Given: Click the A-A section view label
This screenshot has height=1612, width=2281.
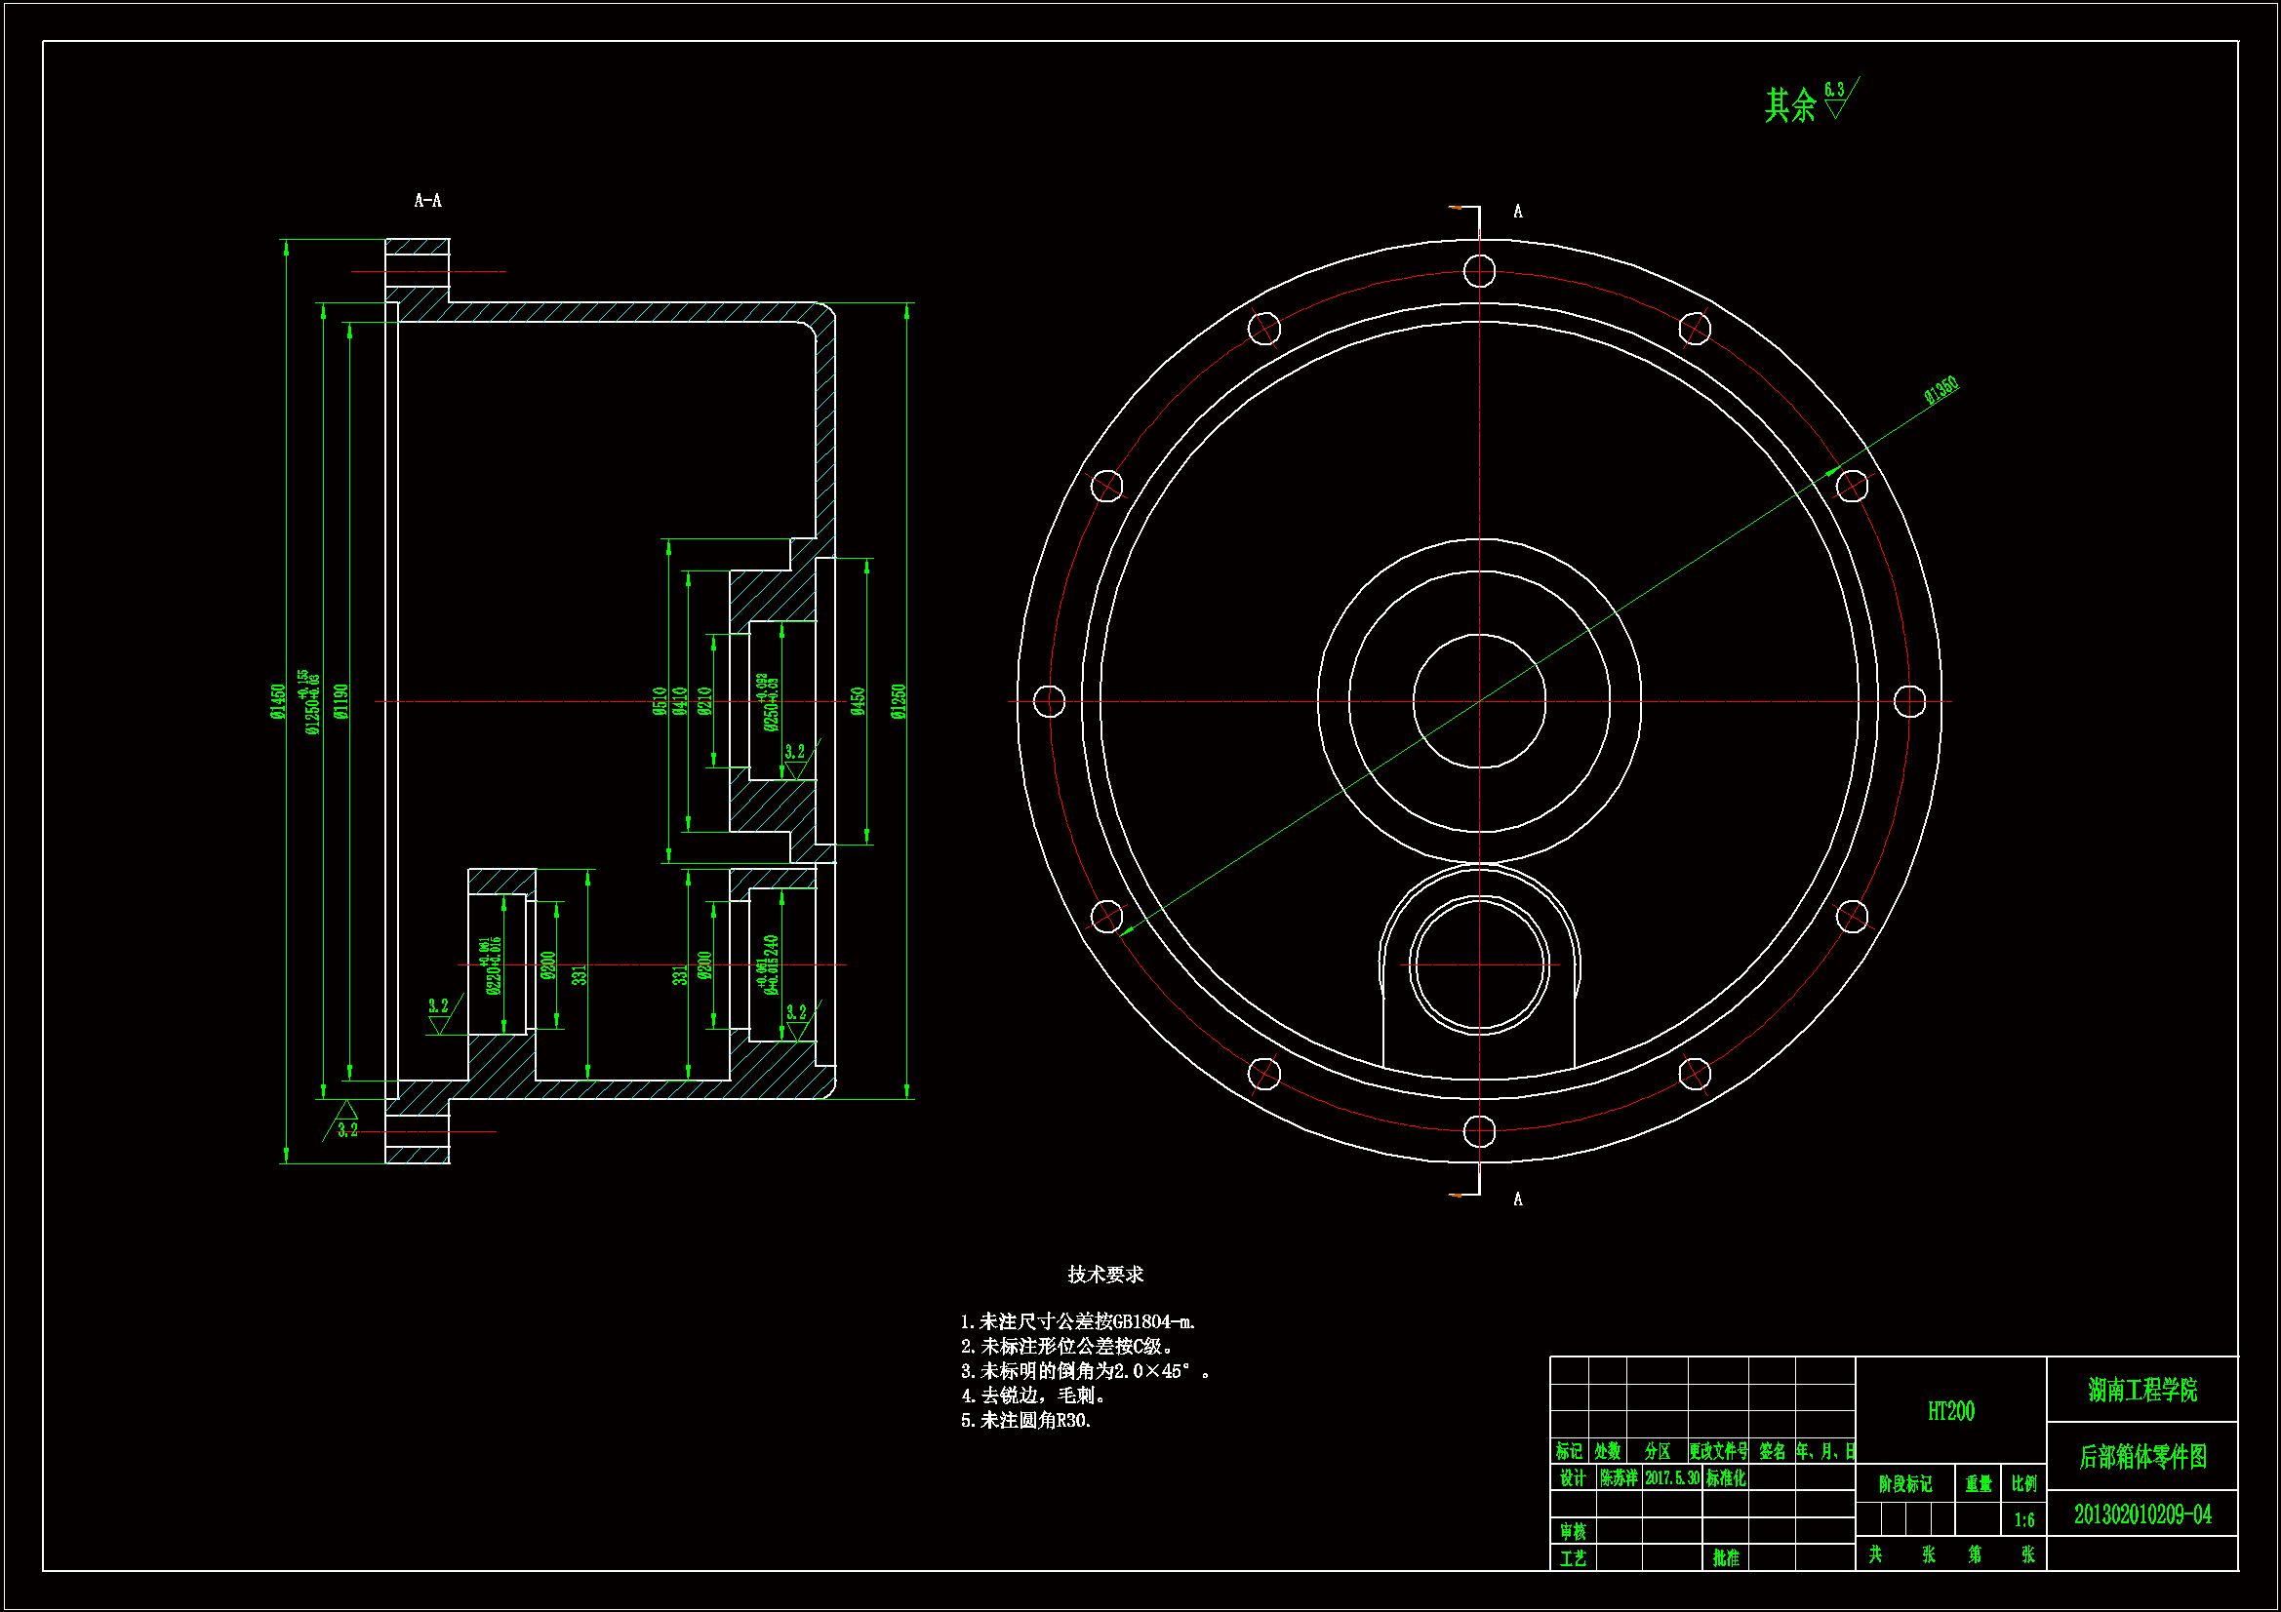Looking at the screenshot, I should 427,201.
